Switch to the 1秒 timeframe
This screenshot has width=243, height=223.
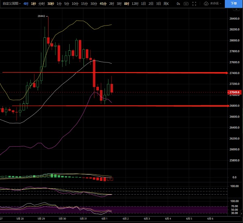[34, 4]
